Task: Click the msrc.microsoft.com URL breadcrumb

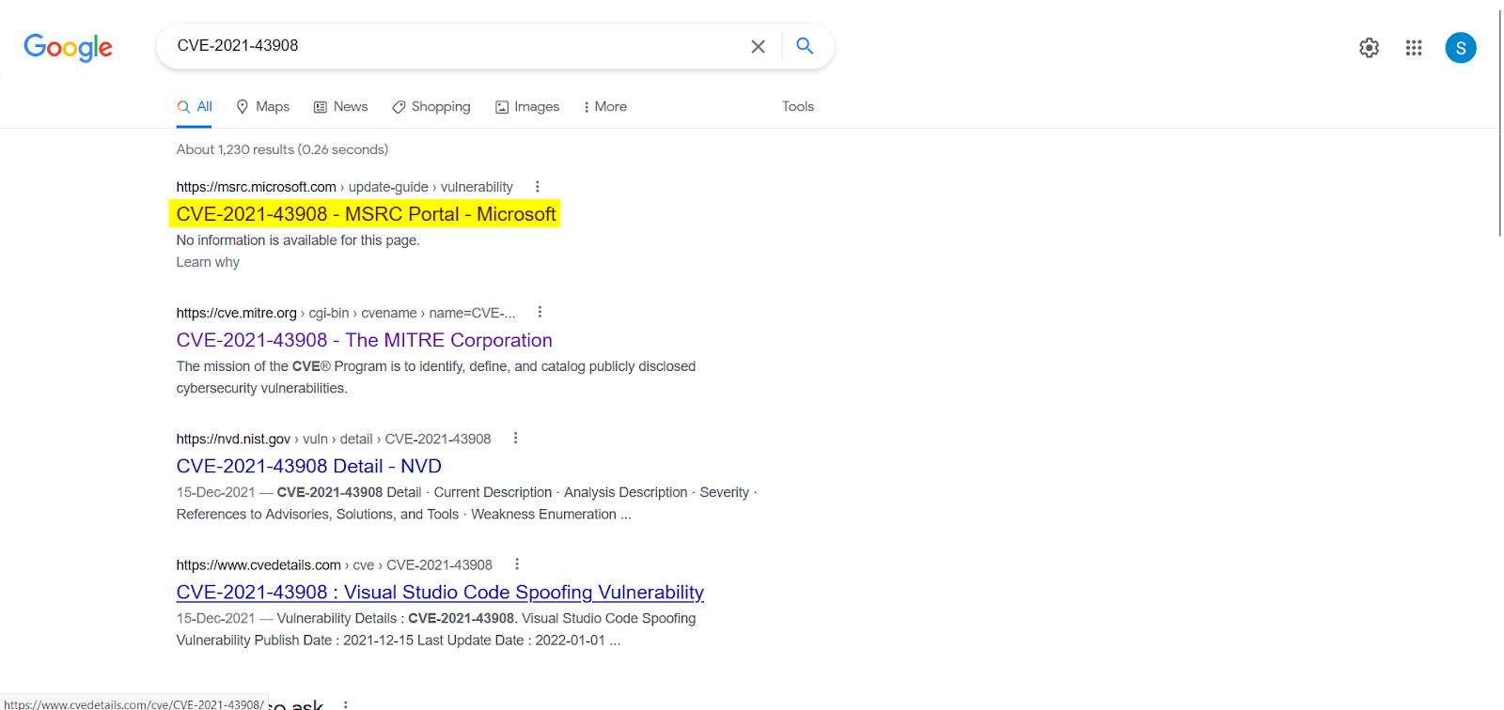Action: click(x=344, y=187)
